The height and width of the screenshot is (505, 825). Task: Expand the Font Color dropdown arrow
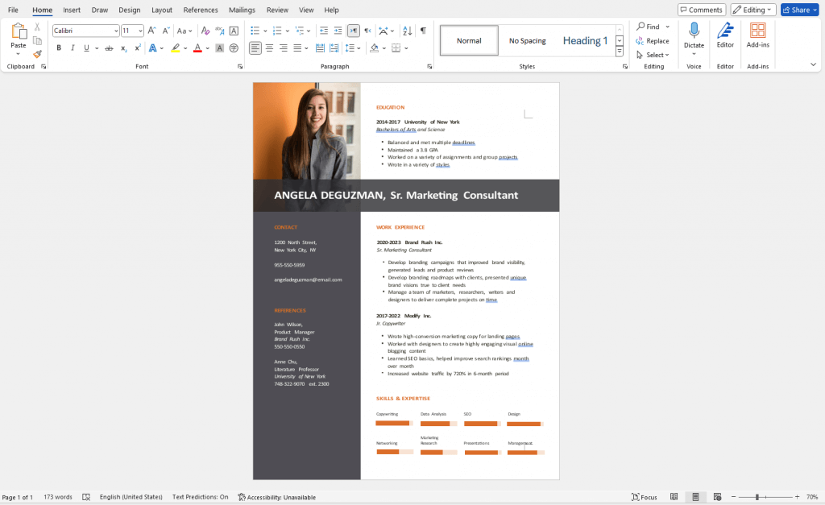pos(206,48)
